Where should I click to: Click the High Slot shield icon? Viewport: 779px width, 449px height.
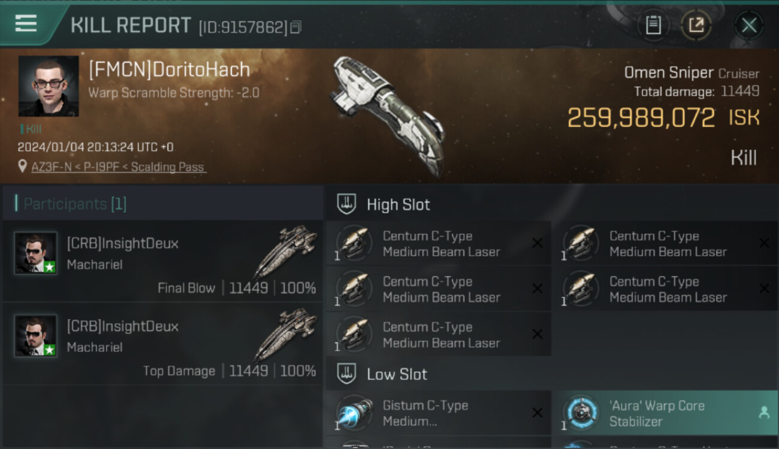click(346, 204)
